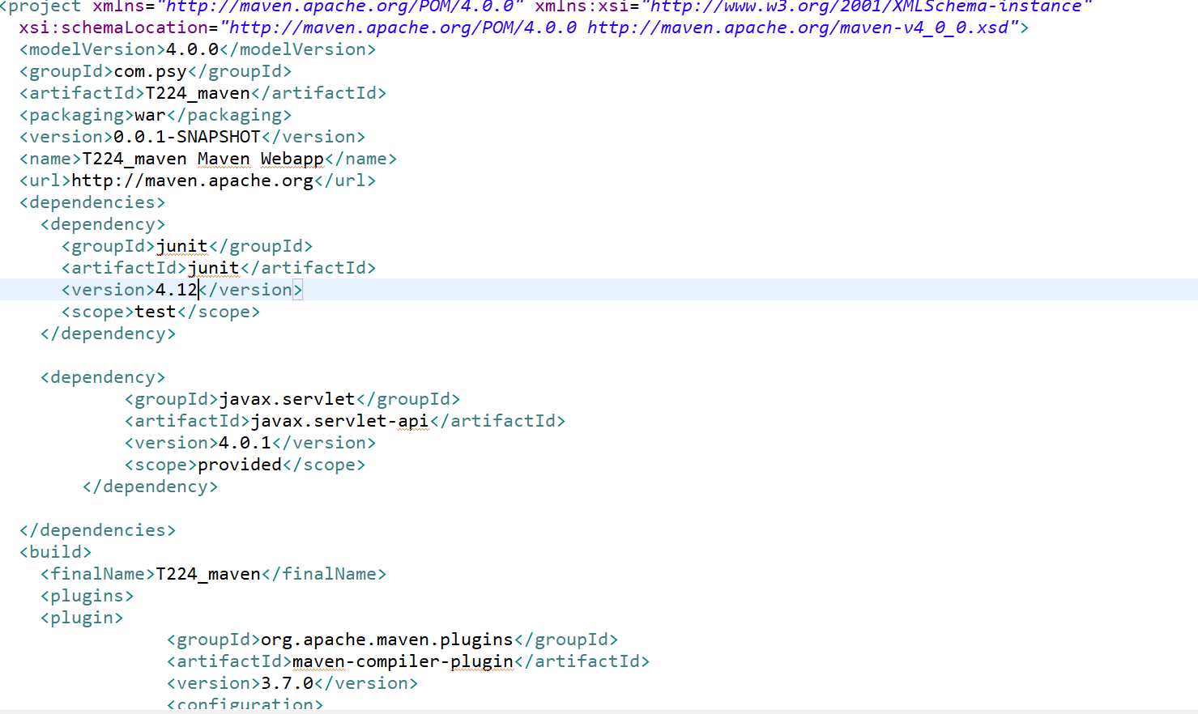Click the org.apache.maven.plugins groupId value
Viewport: 1198px width, 714px height.
pyautogui.click(x=387, y=640)
